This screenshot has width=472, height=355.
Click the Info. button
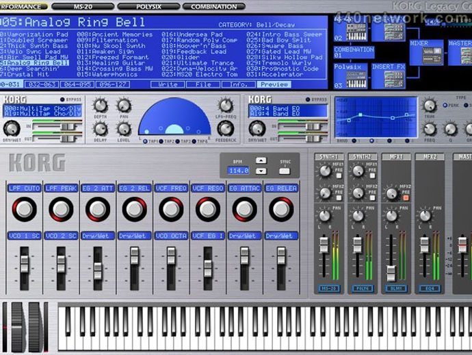tap(239, 84)
